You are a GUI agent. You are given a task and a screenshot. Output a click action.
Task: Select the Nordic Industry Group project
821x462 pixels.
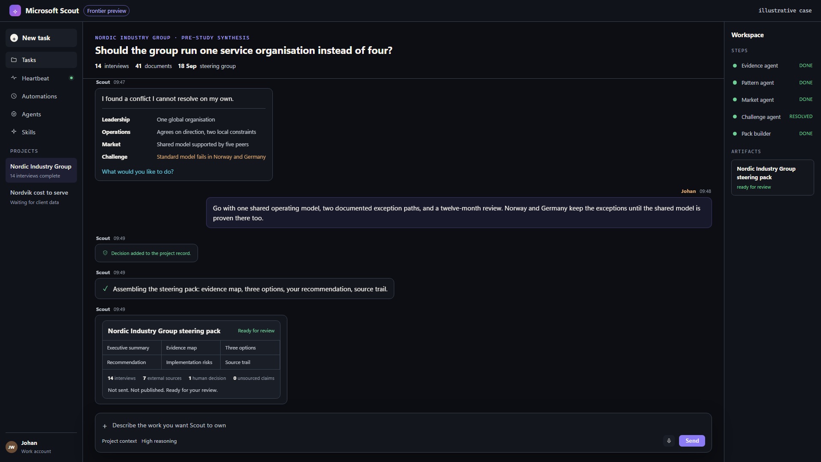[x=41, y=170]
